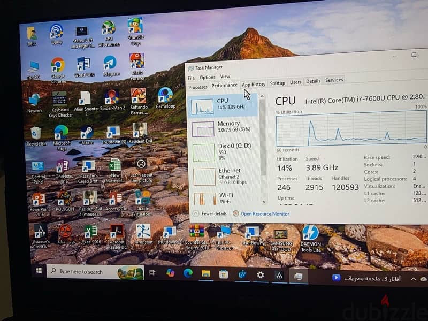Open Mario Forever desktop icon
This screenshot has height=321, width=428.
click(x=137, y=66)
